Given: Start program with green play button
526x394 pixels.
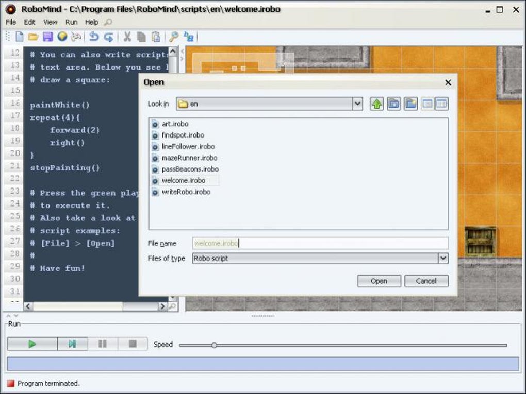Looking at the screenshot, I should pyautogui.click(x=32, y=344).
